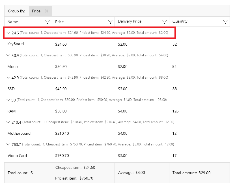Select the Mouse row name cell
This screenshot has width=233, height=188.
point(14,67)
